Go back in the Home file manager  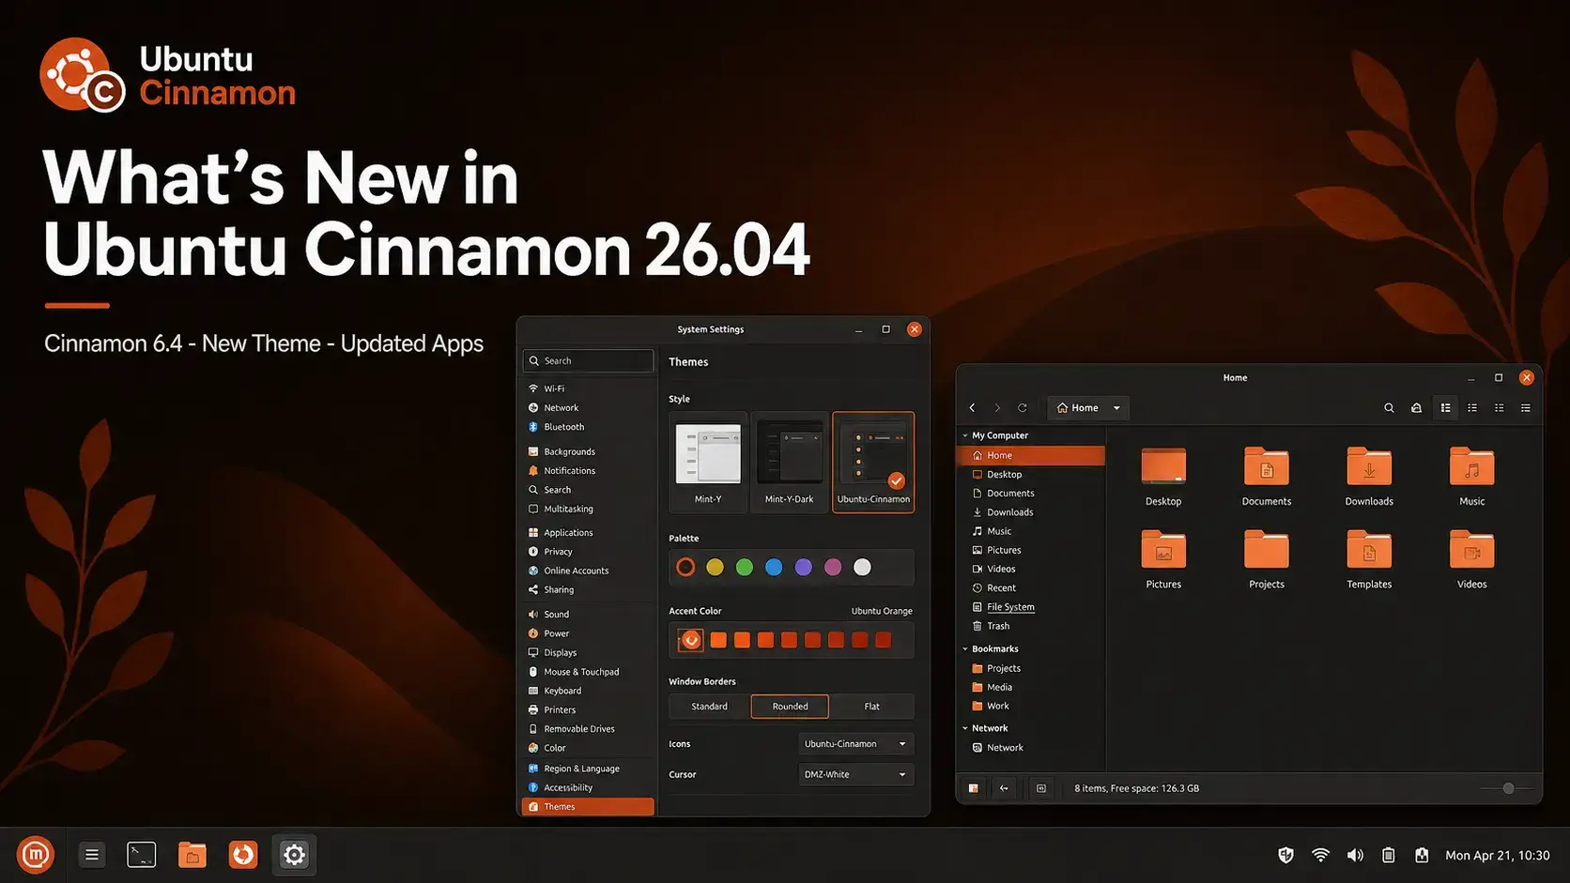click(x=972, y=408)
